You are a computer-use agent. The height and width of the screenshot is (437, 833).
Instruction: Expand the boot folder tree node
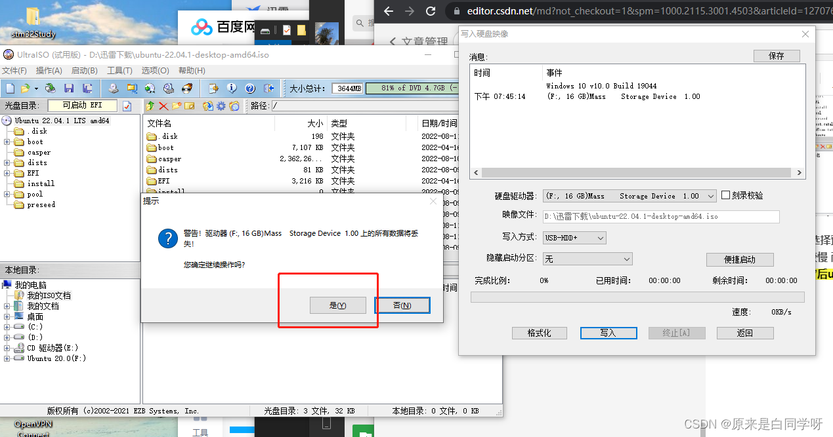[7, 142]
